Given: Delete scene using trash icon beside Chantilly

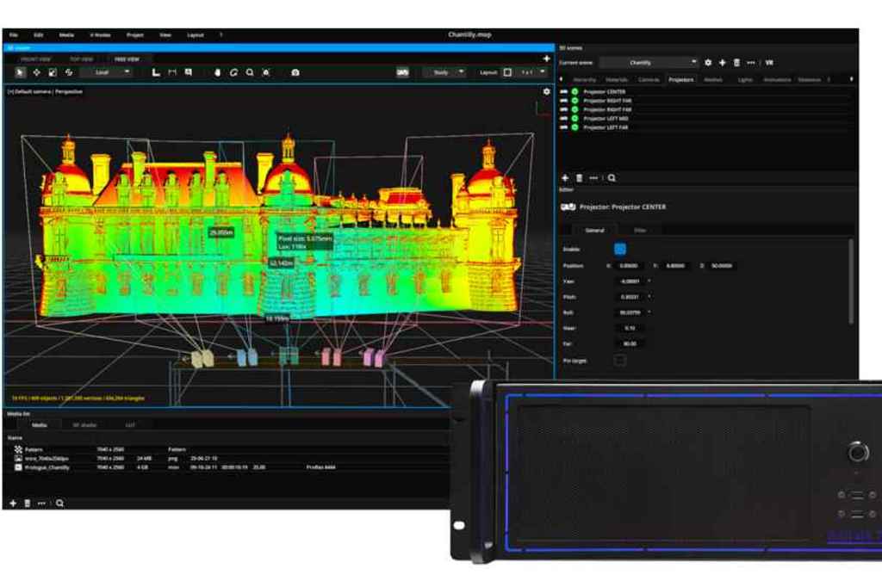Looking at the screenshot, I should tap(736, 63).
